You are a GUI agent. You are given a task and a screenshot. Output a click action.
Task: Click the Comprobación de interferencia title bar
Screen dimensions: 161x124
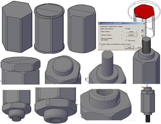point(121,23)
